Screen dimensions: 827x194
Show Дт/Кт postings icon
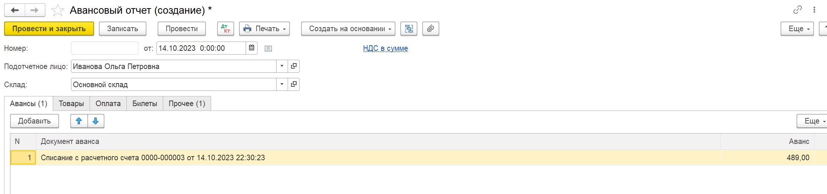click(x=226, y=29)
